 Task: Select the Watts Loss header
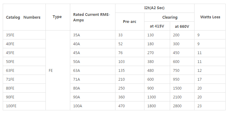210,17
